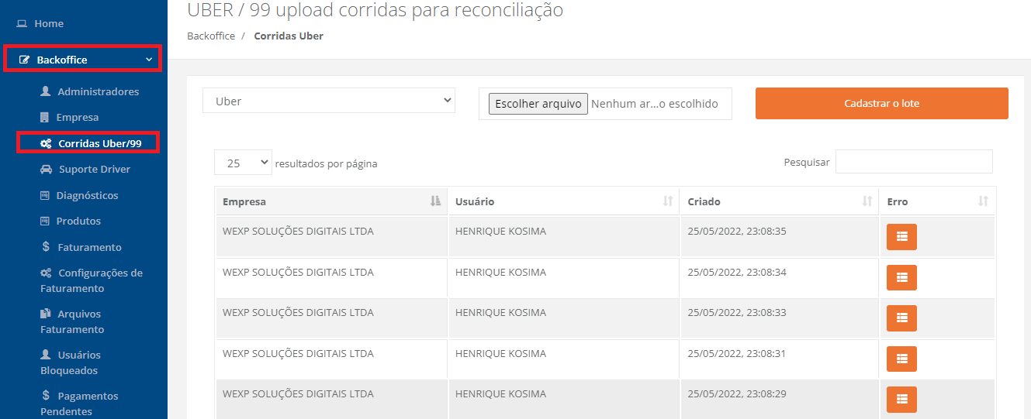Click the Suporte Driver car icon
Image resolution: width=1031 pixels, height=419 pixels.
pyautogui.click(x=46, y=169)
